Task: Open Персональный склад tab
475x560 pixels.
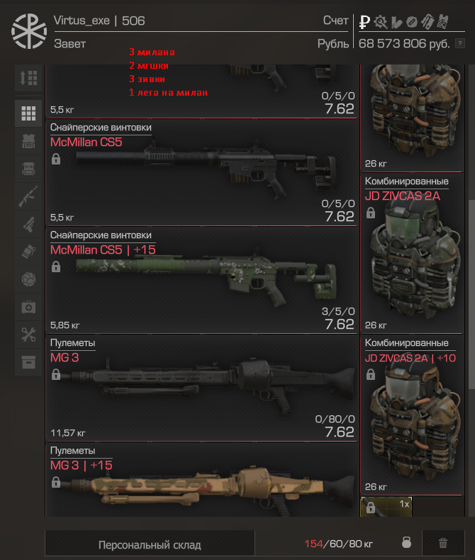Action: click(x=150, y=544)
